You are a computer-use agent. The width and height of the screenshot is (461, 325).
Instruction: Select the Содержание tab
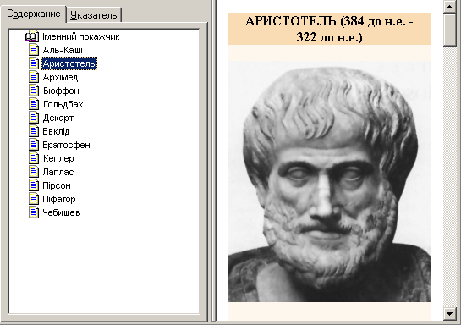[x=34, y=14]
